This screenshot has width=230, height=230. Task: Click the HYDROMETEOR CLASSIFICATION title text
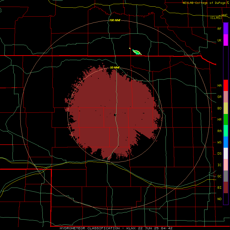[90, 228]
